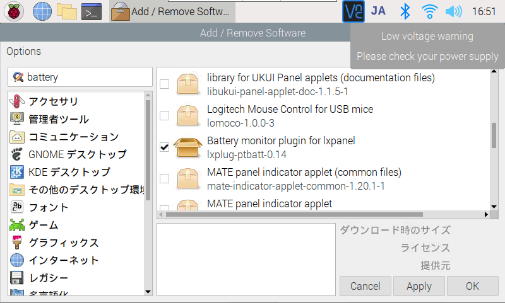The height and width of the screenshot is (303, 505).
Task: Check the Logitech Mouse Control package
Action: click(x=164, y=115)
